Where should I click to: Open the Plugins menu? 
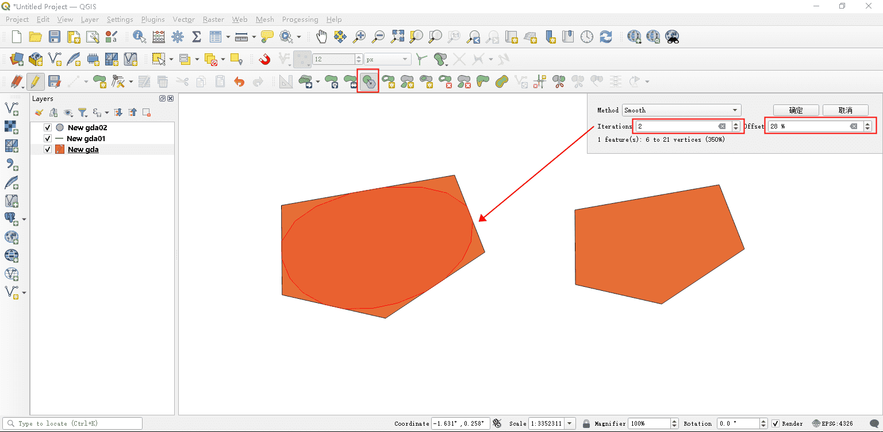coord(153,20)
